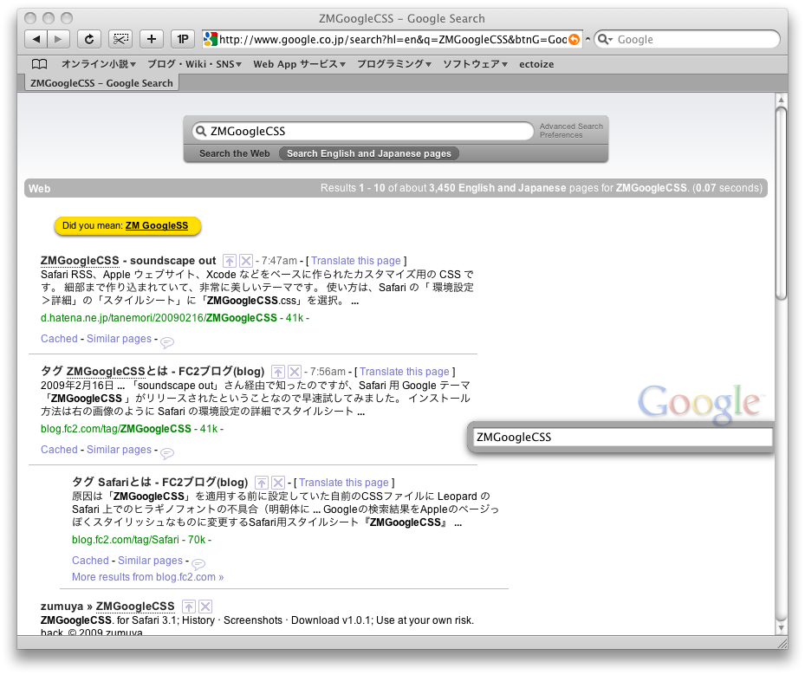The height and width of the screenshot is (675, 805).
Task: Select Search the Web option
Action: pyautogui.click(x=234, y=153)
